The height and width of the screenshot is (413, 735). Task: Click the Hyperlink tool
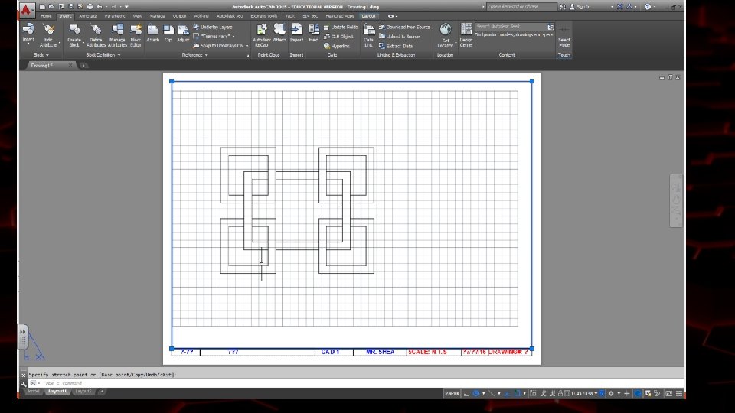click(x=337, y=46)
